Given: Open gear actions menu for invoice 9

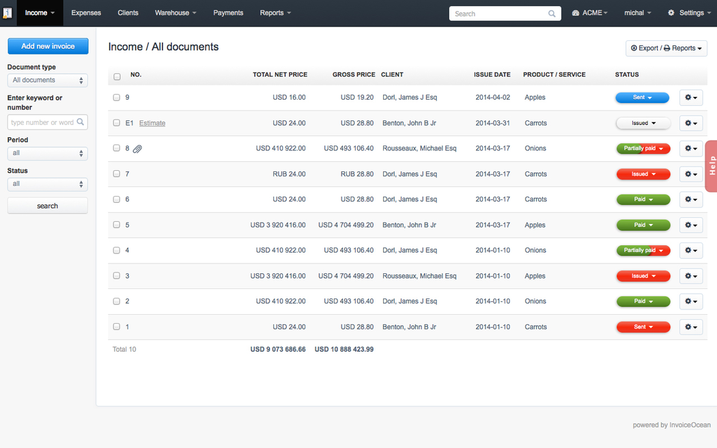Looking at the screenshot, I should tap(690, 98).
